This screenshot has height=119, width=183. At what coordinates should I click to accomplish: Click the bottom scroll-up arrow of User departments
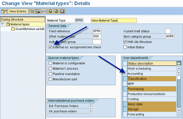click(x=179, y=110)
